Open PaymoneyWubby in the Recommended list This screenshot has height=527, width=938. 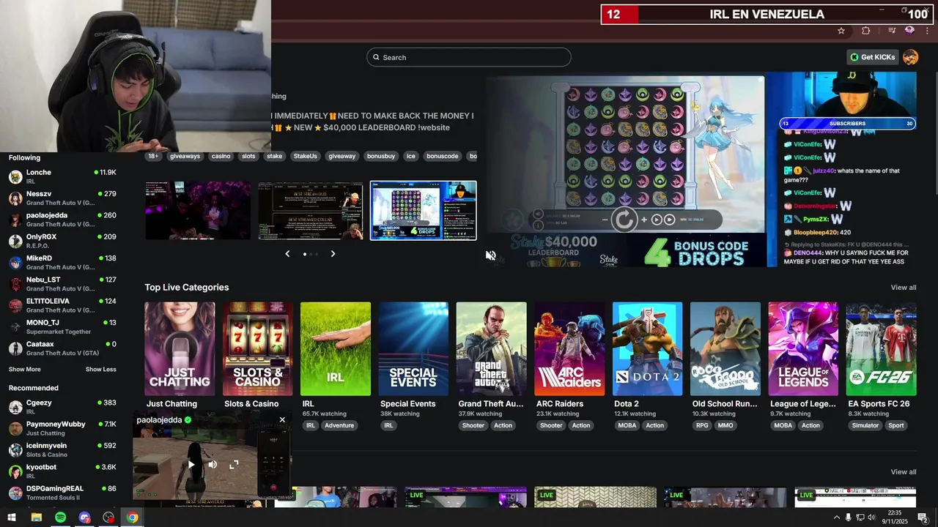tap(62, 428)
